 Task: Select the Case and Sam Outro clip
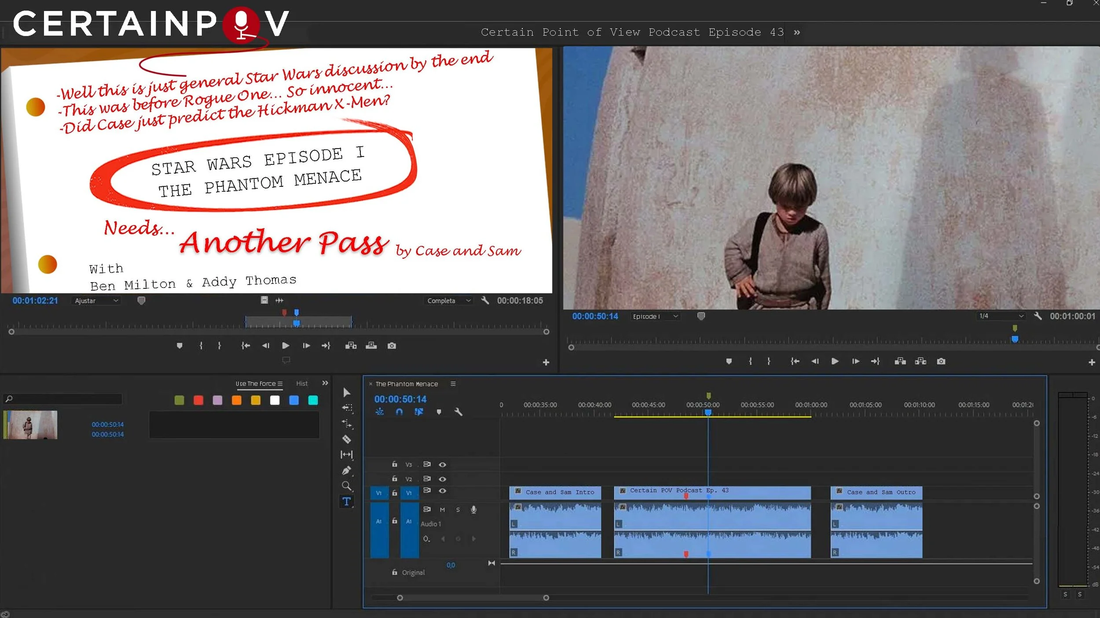876,492
